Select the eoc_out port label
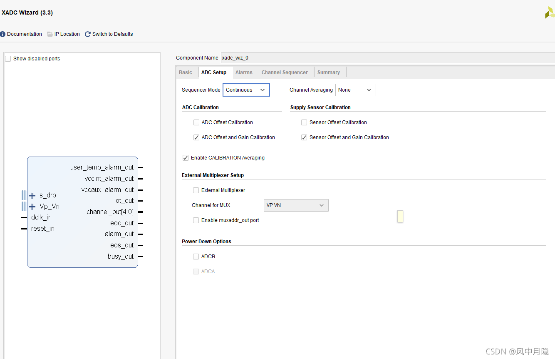This screenshot has height=359, width=555. click(122, 223)
